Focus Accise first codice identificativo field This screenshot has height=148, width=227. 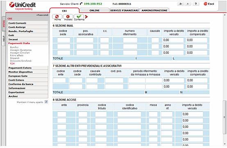129,114
